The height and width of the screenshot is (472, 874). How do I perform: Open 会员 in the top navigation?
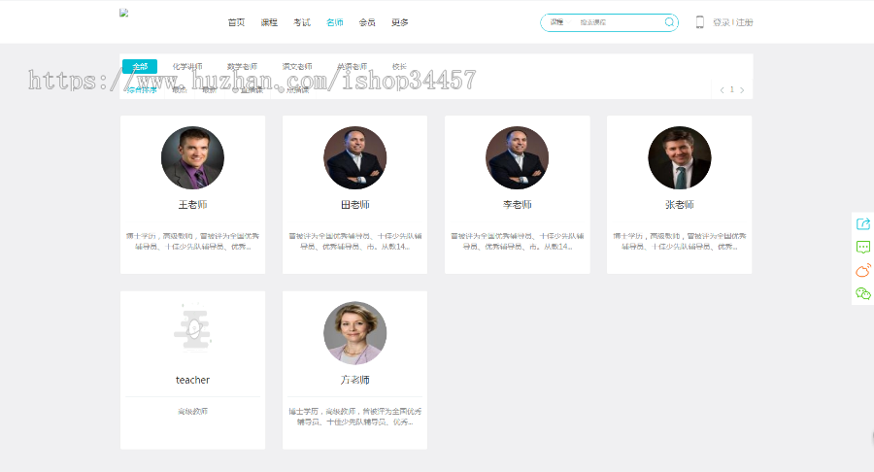367,22
